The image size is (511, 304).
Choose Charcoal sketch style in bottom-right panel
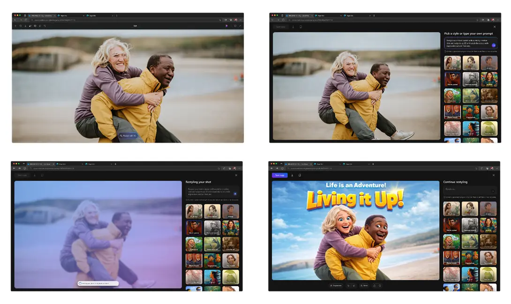click(470, 225)
